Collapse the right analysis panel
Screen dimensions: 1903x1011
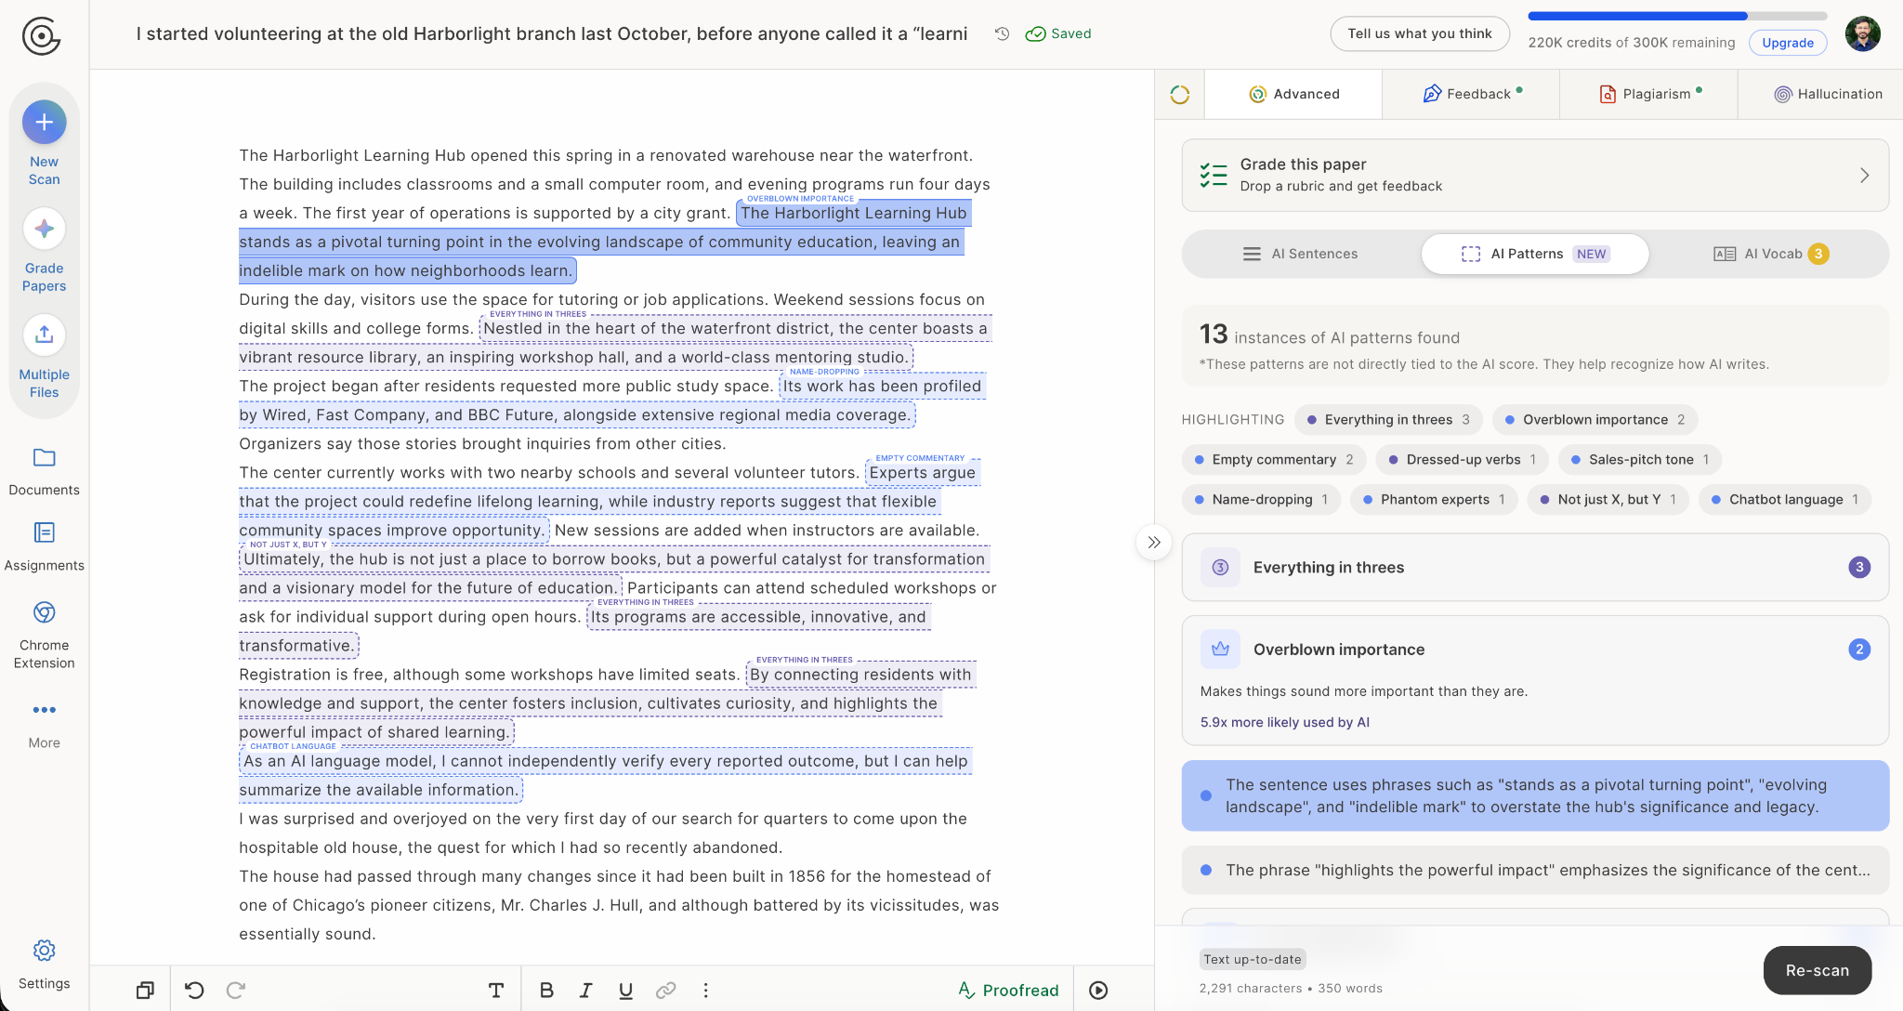[x=1154, y=543]
